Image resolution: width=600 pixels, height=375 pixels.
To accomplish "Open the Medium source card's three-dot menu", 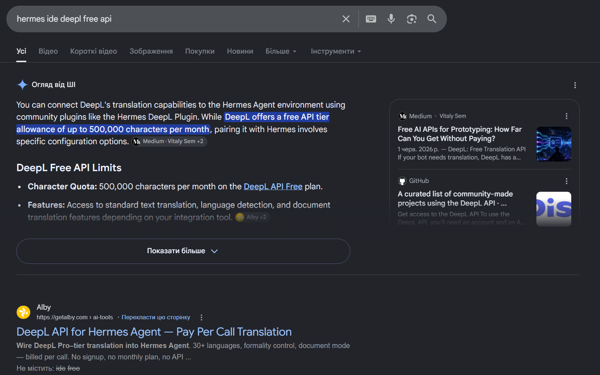I will [x=567, y=116].
